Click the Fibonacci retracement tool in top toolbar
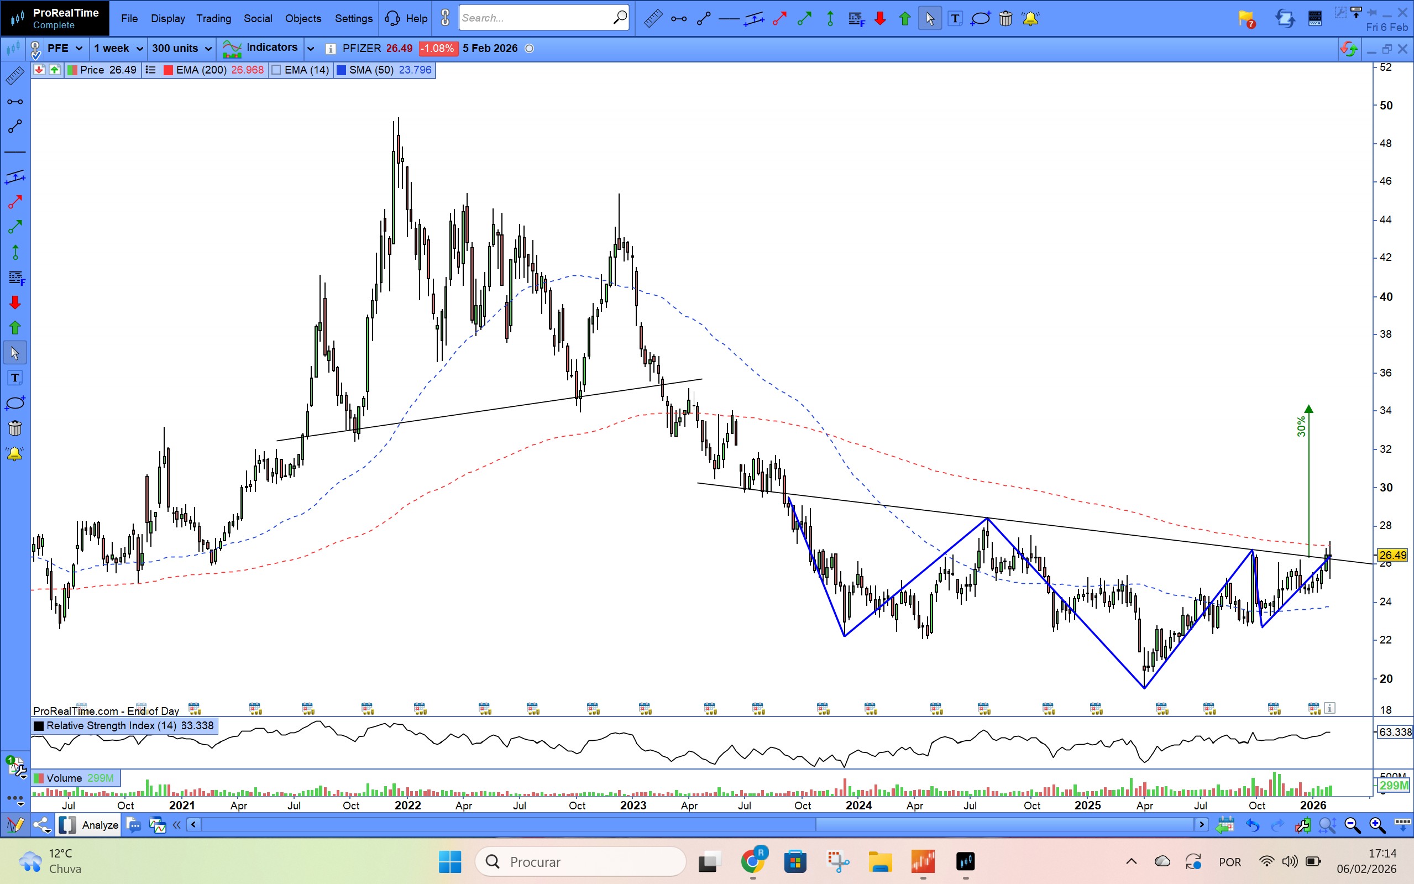This screenshot has width=1414, height=884. point(856,19)
